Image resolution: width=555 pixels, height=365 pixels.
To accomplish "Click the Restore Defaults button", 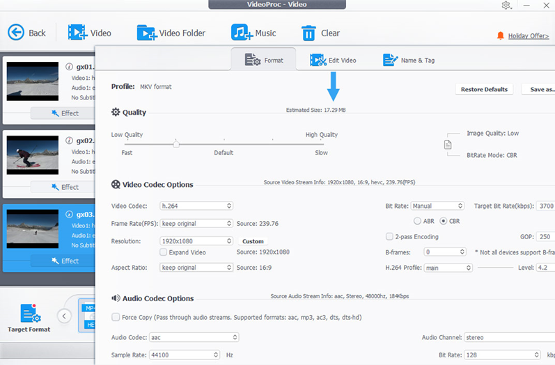I will click(x=484, y=90).
